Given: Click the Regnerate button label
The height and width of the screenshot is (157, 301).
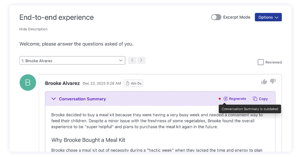Looking at the screenshot, I should click(238, 99).
